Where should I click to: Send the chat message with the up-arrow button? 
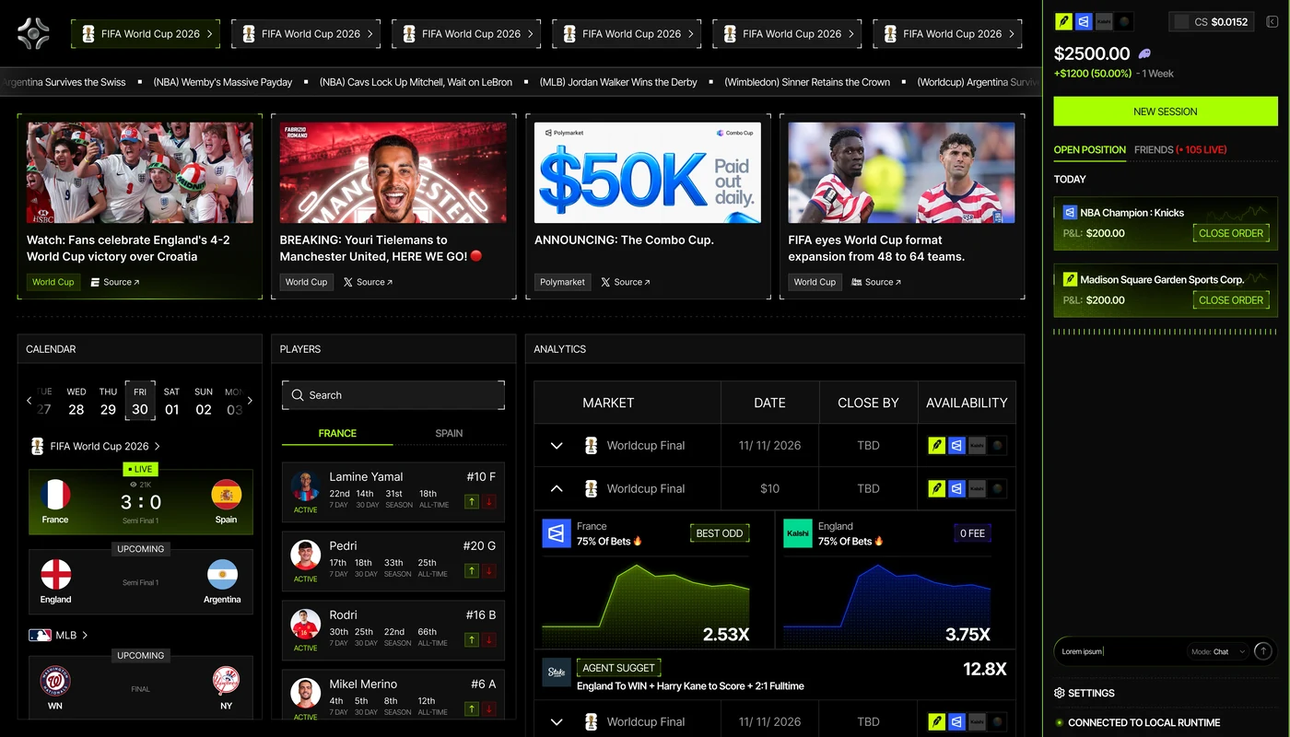point(1263,650)
